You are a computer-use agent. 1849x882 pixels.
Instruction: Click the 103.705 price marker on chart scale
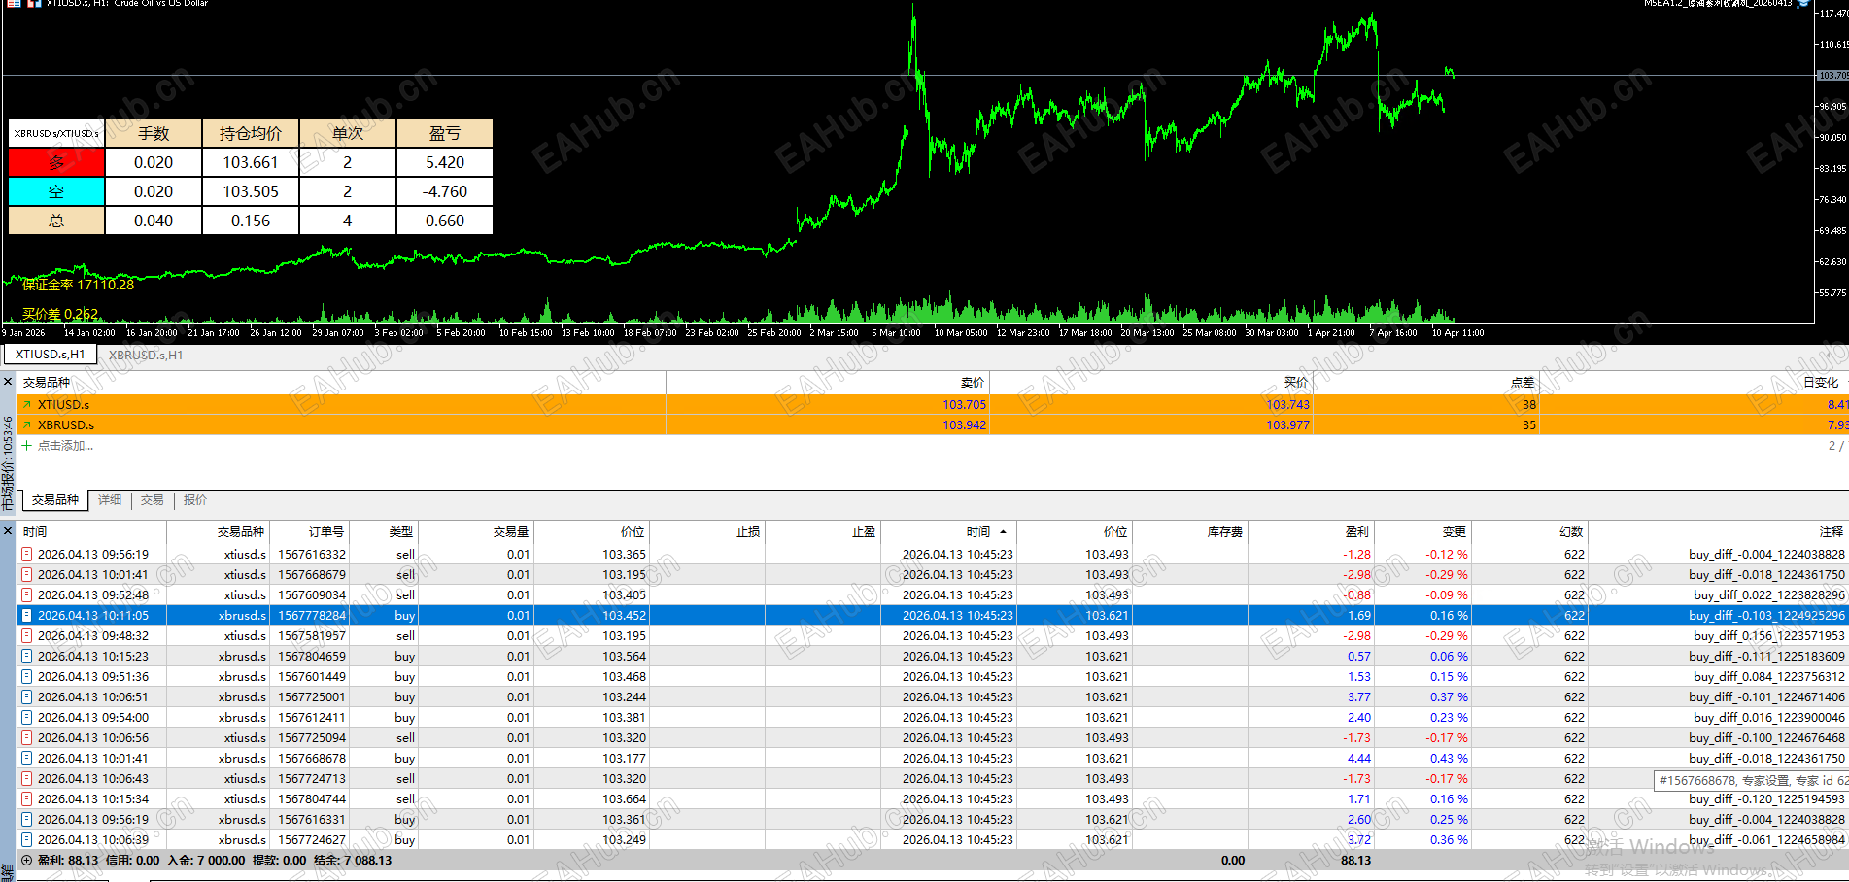pyautogui.click(x=1832, y=75)
